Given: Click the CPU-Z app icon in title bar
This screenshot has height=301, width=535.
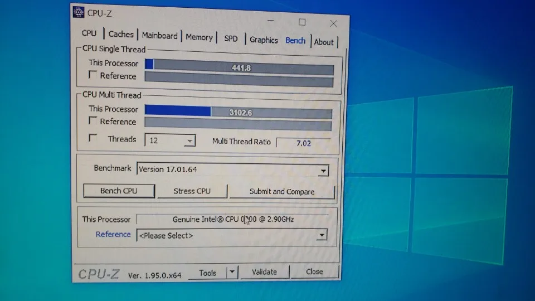Looking at the screenshot, I should point(78,12).
